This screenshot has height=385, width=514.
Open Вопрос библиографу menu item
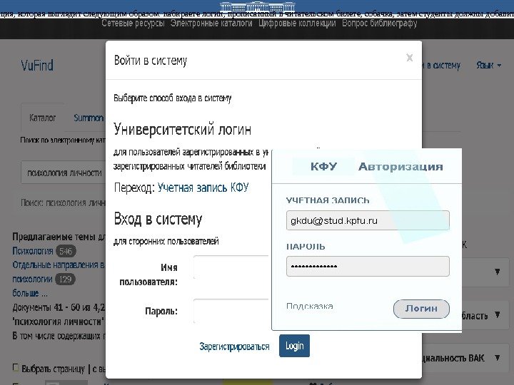click(380, 24)
